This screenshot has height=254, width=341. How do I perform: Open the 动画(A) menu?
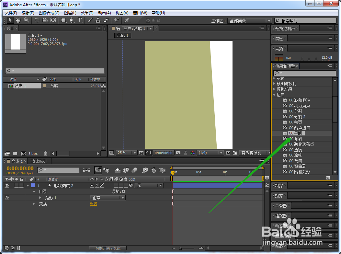click(x=104, y=13)
